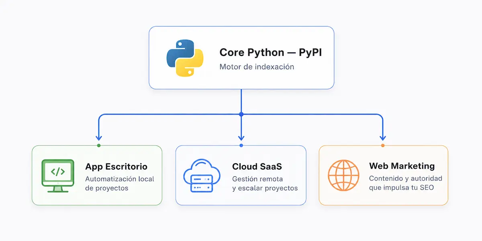Click the blue dot above Cloud SaaS
Image resolution: width=482 pixels, height=241 pixels.
click(241, 145)
